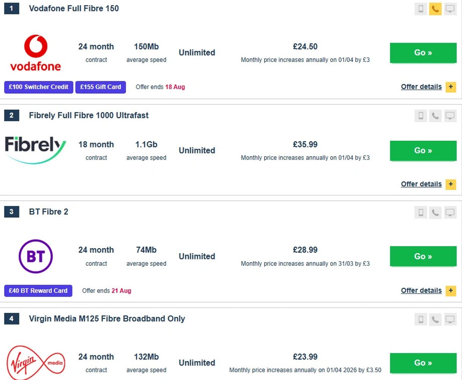462x380 pixels.
Task: Click the TV icon on Vodafone listing
Action: 450,9
